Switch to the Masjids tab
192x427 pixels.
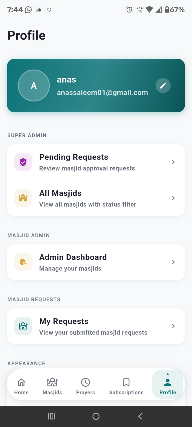pyautogui.click(x=52, y=386)
